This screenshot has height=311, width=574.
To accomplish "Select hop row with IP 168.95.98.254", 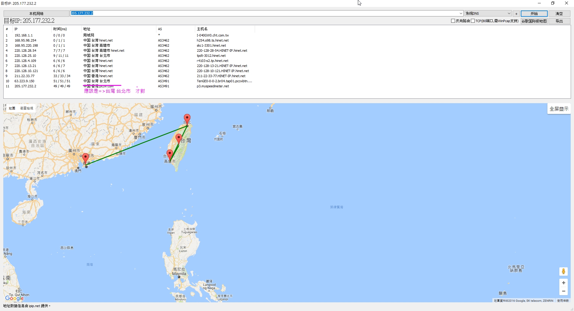I will pos(129,40).
